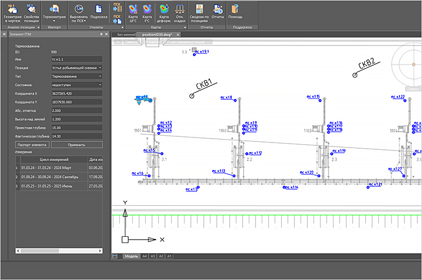Switch to positionID30.dwg tab

pyautogui.click(x=157, y=35)
